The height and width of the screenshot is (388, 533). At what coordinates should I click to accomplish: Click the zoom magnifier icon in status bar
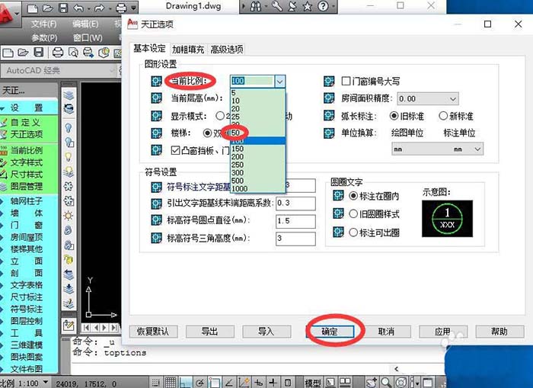point(386,383)
